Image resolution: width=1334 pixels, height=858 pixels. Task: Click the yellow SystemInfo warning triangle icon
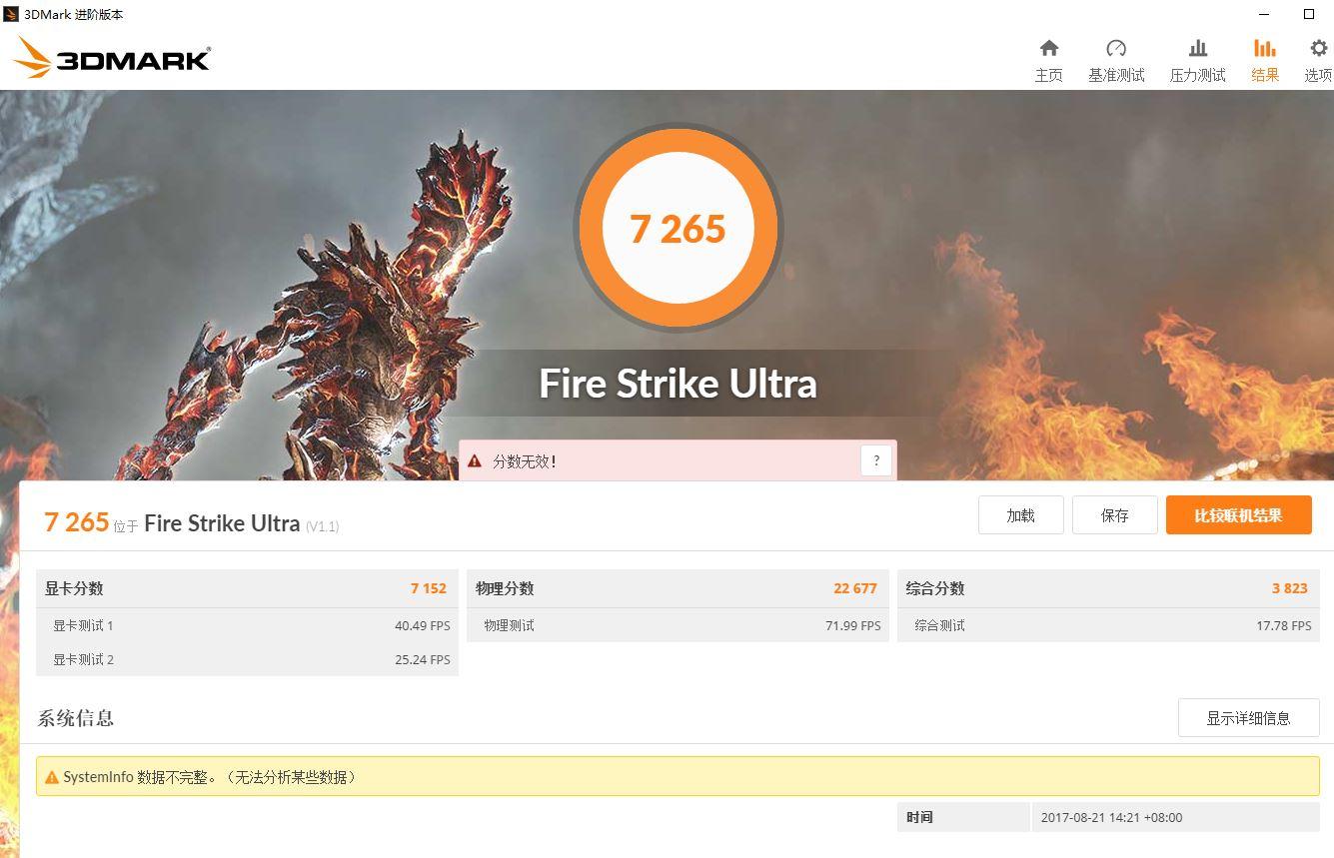[52, 777]
